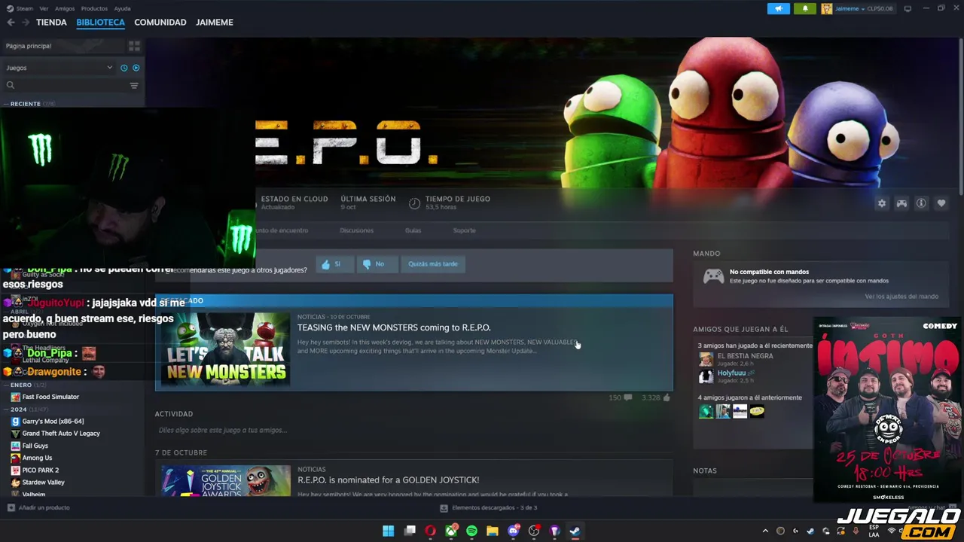Show hidden system tray icons
The image size is (964, 542).
765,531
